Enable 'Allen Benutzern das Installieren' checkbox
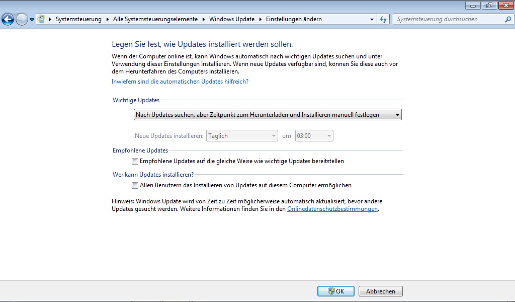Viewport: 515px width, 302px height. (135, 185)
